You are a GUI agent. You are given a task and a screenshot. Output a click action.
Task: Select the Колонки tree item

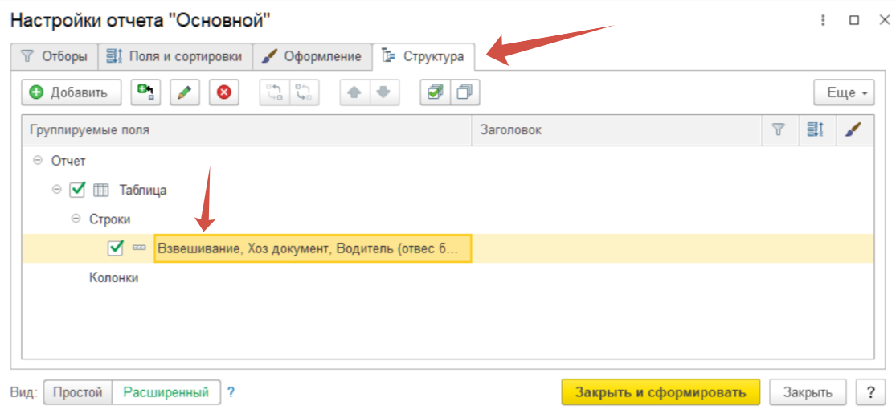coord(113,277)
